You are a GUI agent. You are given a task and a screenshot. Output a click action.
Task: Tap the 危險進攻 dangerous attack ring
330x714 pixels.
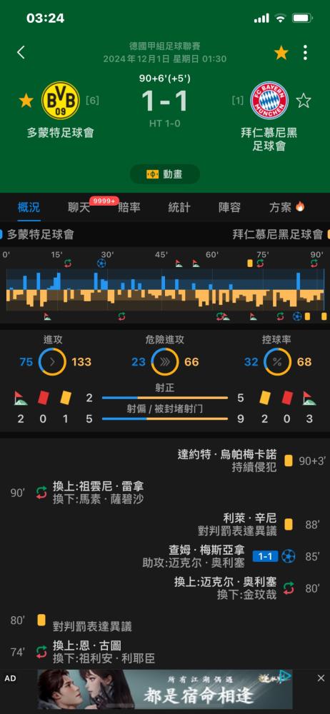165,362
